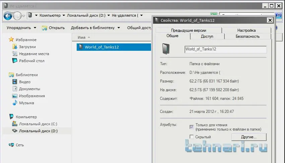Select Компьютер in the navigation pane
285x163 pixels.
(x=26, y=117)
